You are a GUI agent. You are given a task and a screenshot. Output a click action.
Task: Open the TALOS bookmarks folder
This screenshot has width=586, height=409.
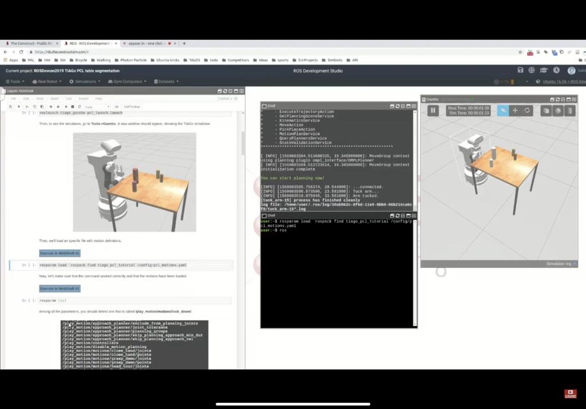point(192,60)
